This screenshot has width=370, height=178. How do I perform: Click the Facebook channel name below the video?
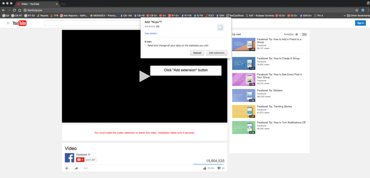click(81, 155)
